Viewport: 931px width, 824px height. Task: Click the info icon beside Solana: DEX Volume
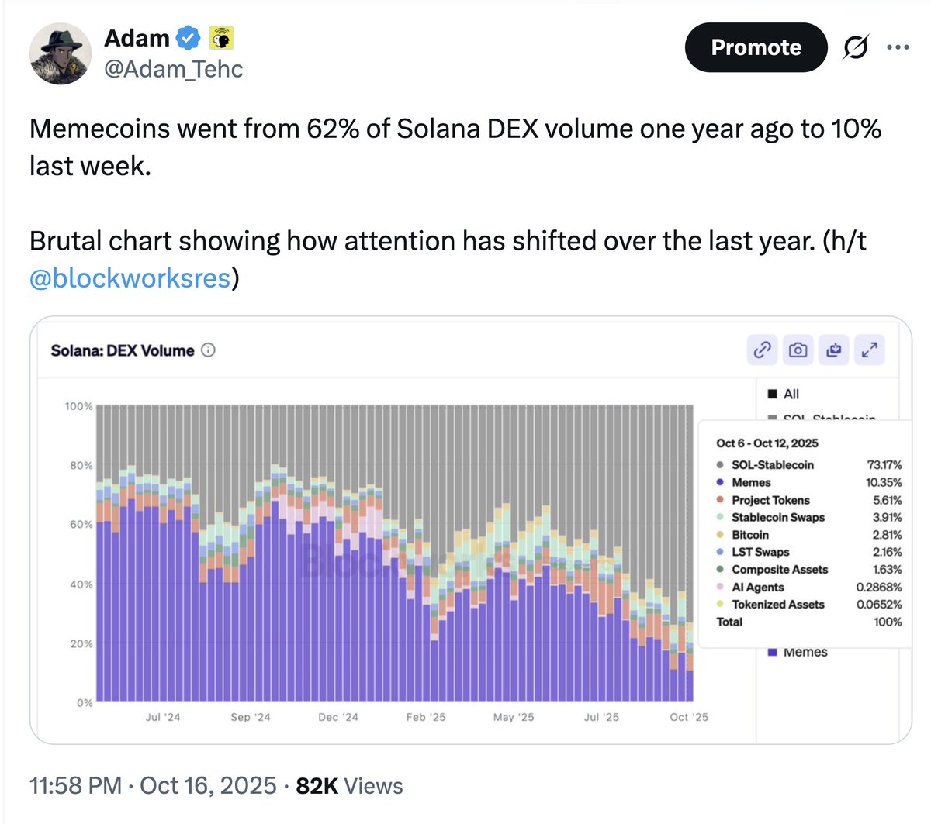tap(208, 350)
